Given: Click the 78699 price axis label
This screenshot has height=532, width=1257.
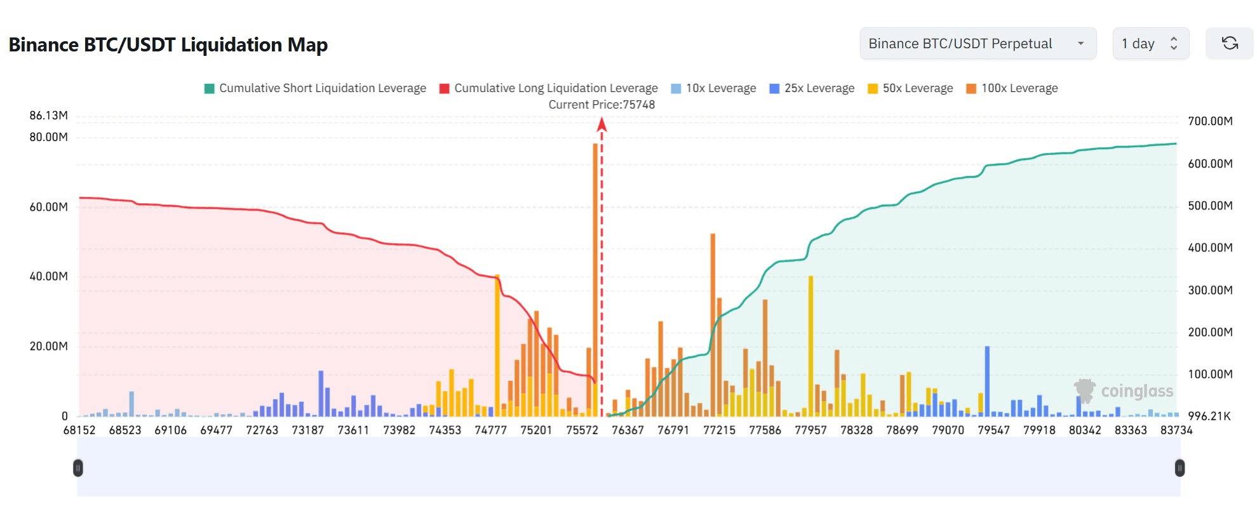Looking at the screenshot, I should pyautogui.click(x=902, y=430).
